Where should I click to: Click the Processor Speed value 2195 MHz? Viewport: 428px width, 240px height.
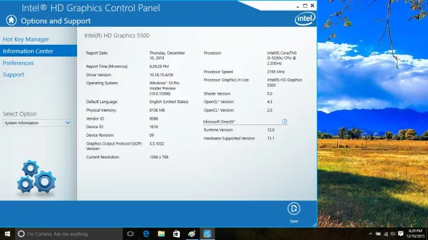coord(276,72)
